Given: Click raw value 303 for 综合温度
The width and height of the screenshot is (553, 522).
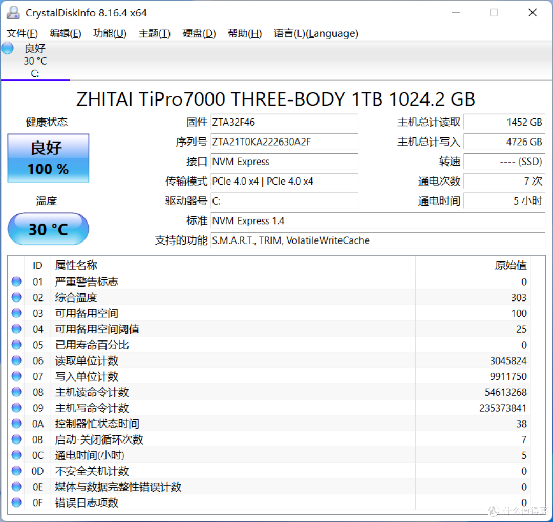Looking at the screenshot, I should pyautogui.click(x=519, y=298).
